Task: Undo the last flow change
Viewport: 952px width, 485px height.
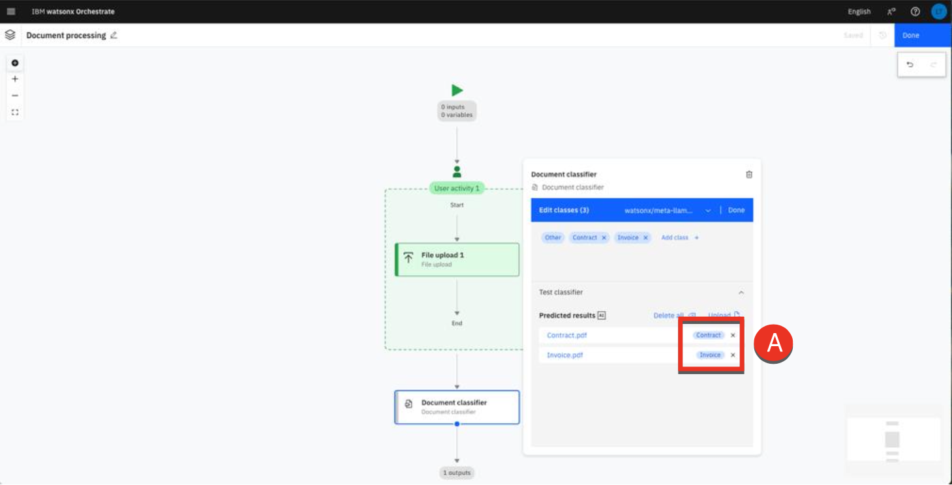Action: [x=910, y=65]
